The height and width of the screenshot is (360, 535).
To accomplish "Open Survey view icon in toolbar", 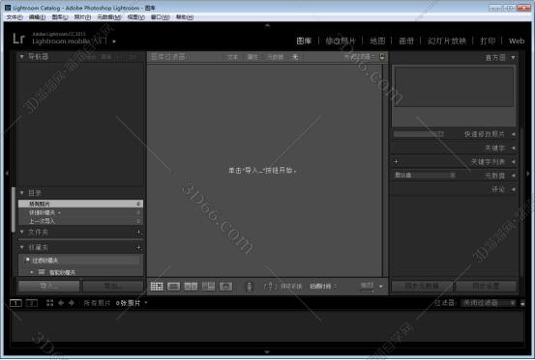I will tap(208, 287).
